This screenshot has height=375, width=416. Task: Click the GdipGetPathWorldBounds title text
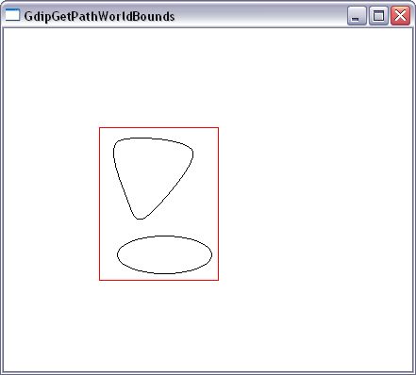[x=99, y=16]
